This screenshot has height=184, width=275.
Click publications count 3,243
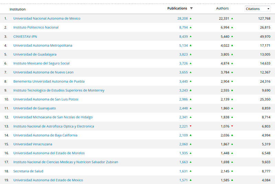[x=184, y=90]
